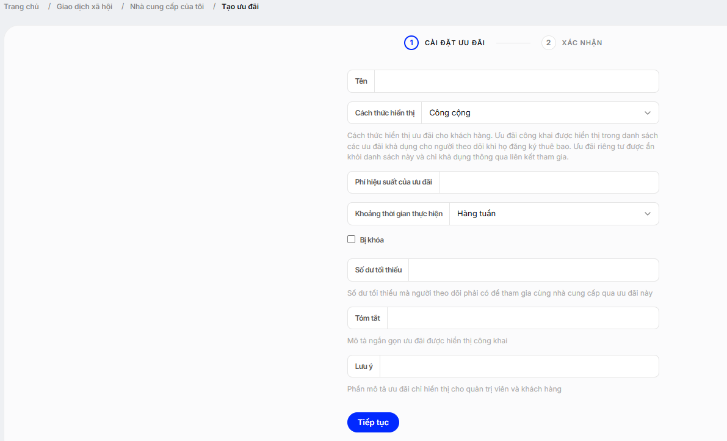This screenshot has width=727, height=441.
Task: Focus the Lưu ý input field
Action: (519, 366)
